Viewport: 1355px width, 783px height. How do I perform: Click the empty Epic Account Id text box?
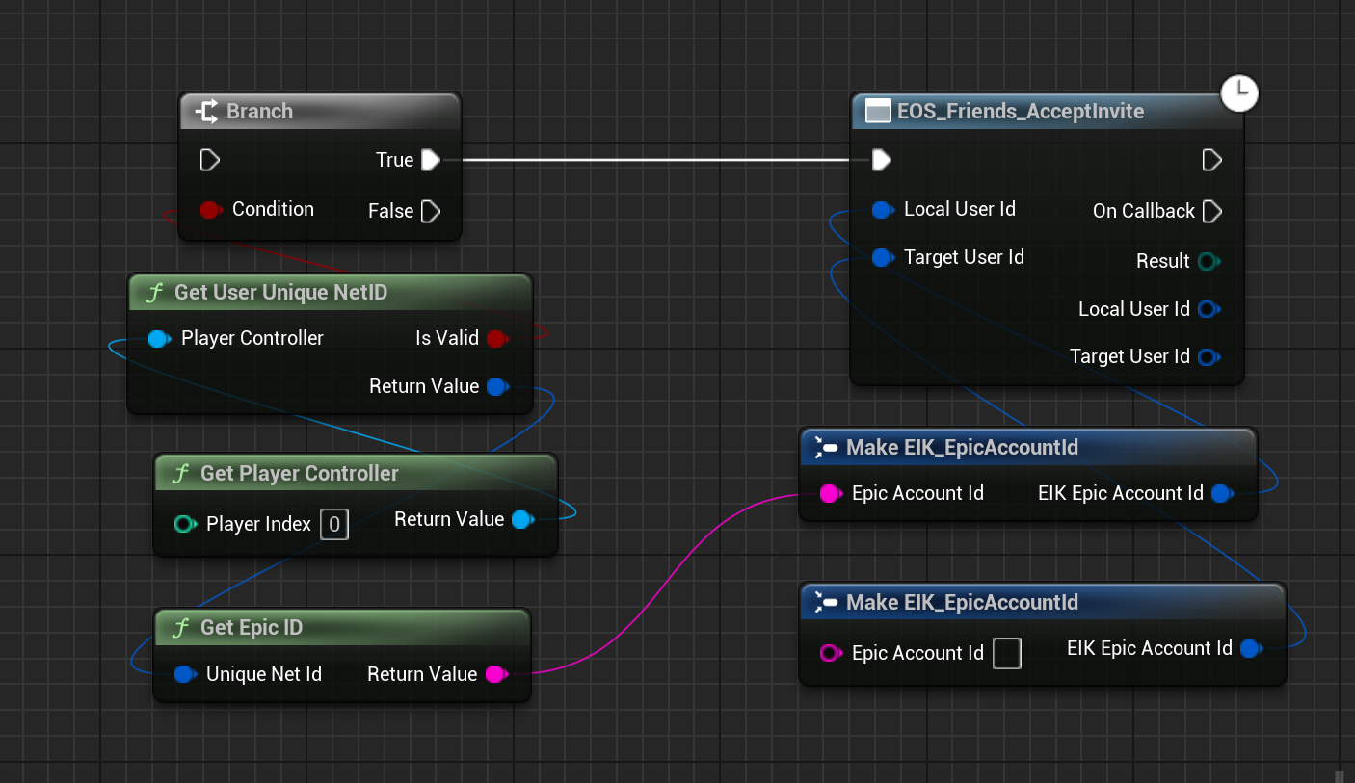1006,653
